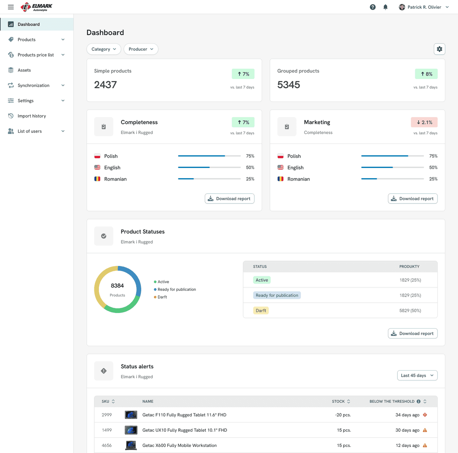Open the Producer filter dropdown
This screenshot has width=458, height=453.
tap(141, 49)
